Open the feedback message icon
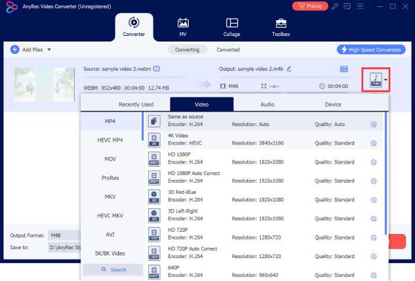 click(x=347, y=6)
